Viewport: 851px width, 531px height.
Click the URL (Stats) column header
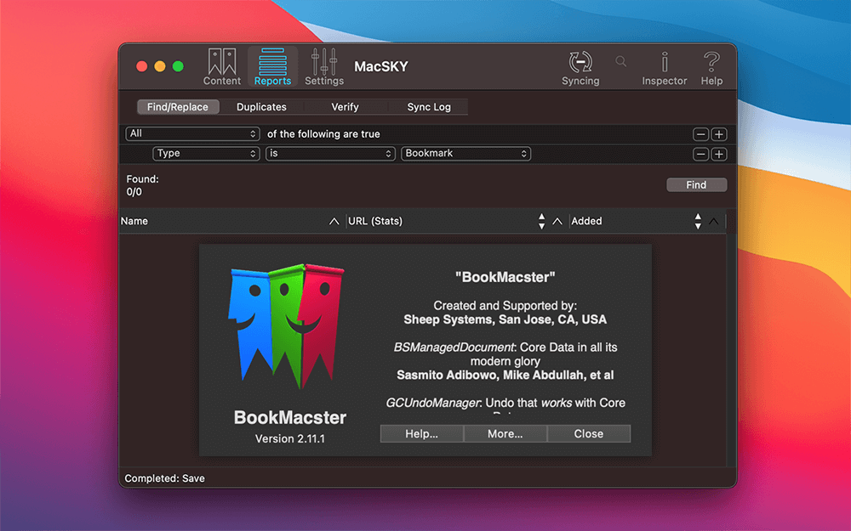coord(458,221)
